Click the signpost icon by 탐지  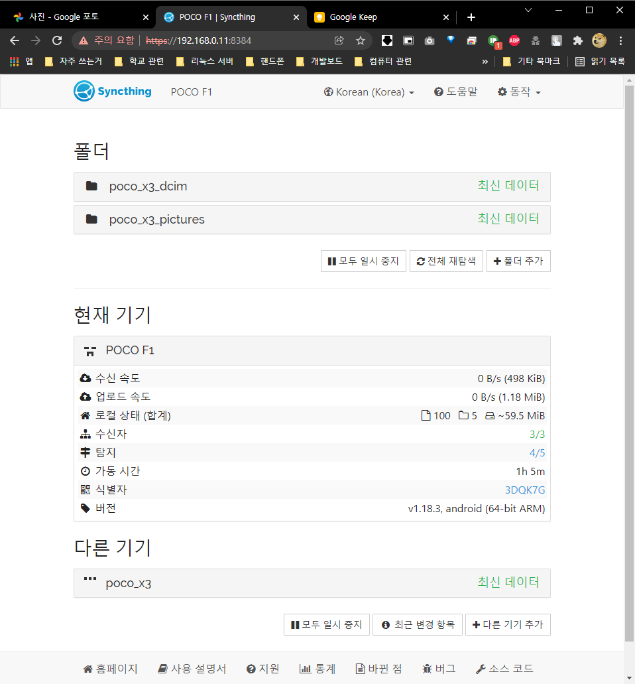point(86,452)
